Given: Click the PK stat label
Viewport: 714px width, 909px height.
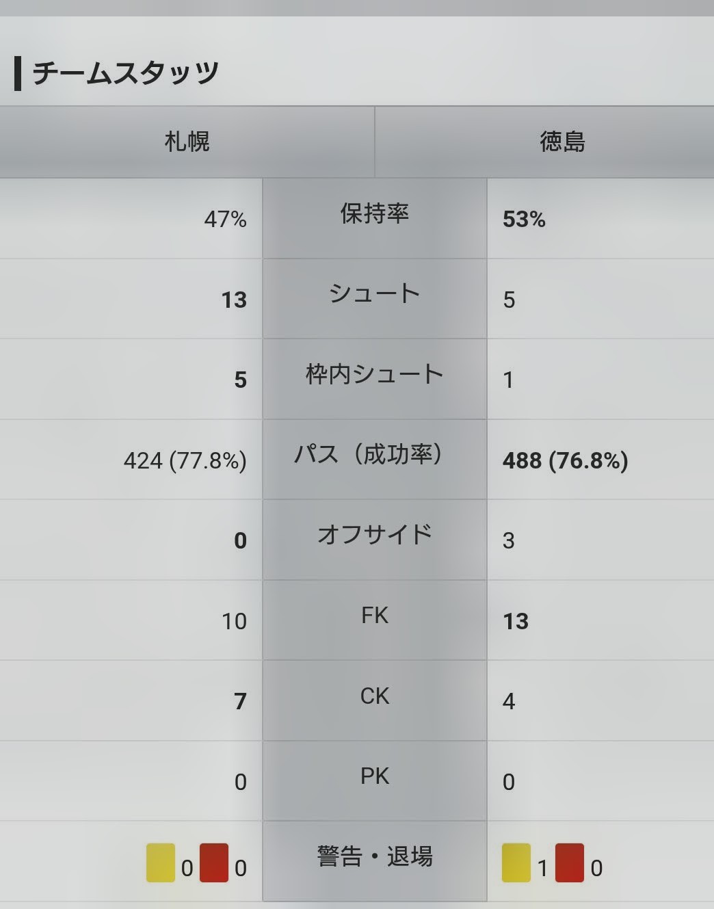Looking at the screenshot, I should click(375, 776).
